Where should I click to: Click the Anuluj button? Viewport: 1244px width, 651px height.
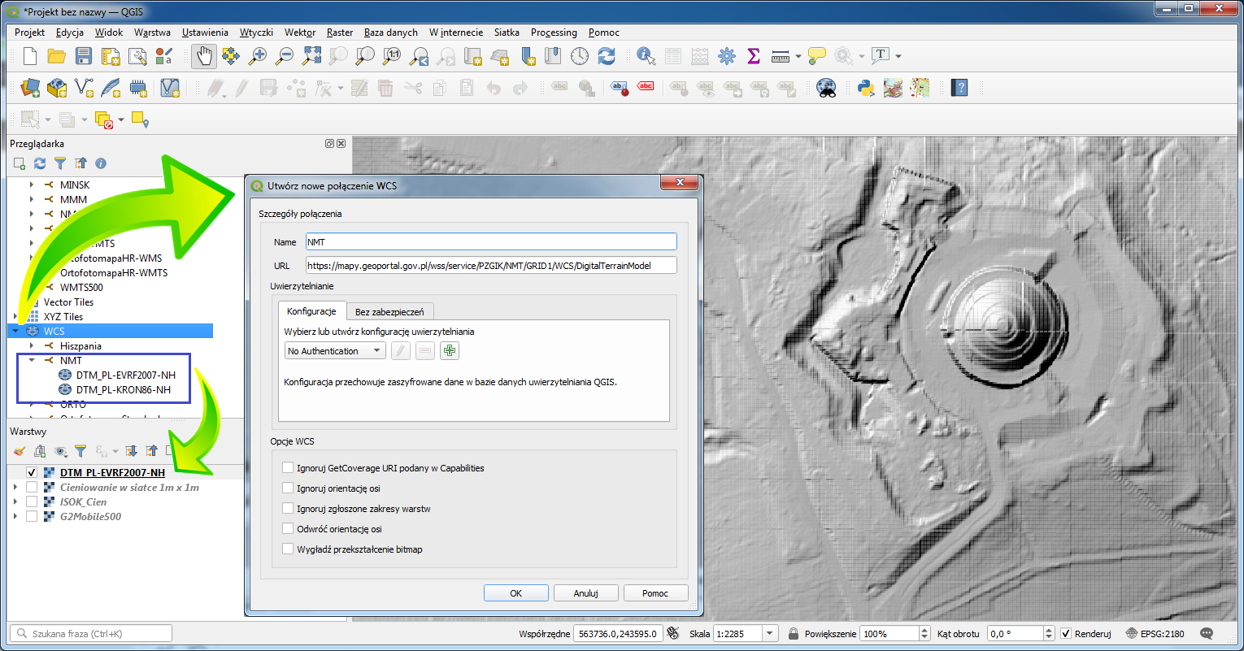(585, 593)
